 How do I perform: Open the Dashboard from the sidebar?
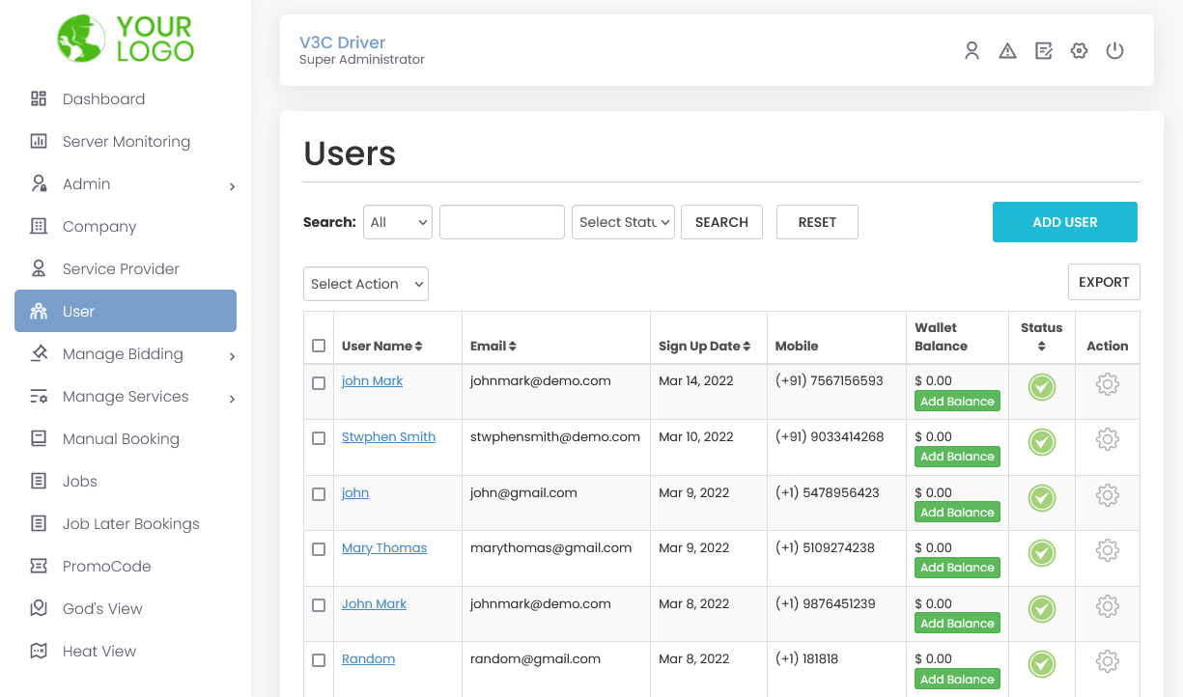point(104,98)
